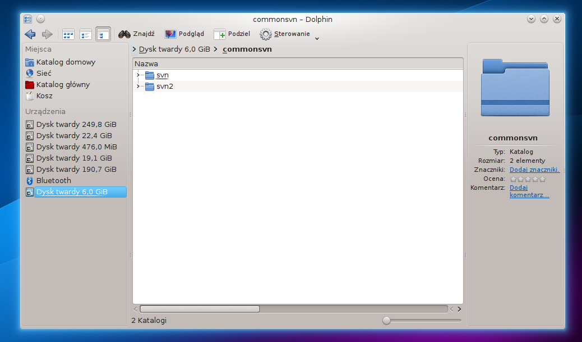Open Katalog domowy in Places
Screen dimensions: 582x342
point(66,62)
